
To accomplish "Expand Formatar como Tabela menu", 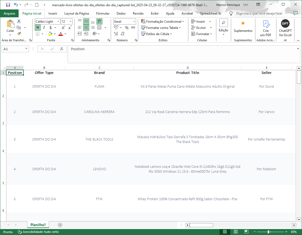I will [161, 28].
